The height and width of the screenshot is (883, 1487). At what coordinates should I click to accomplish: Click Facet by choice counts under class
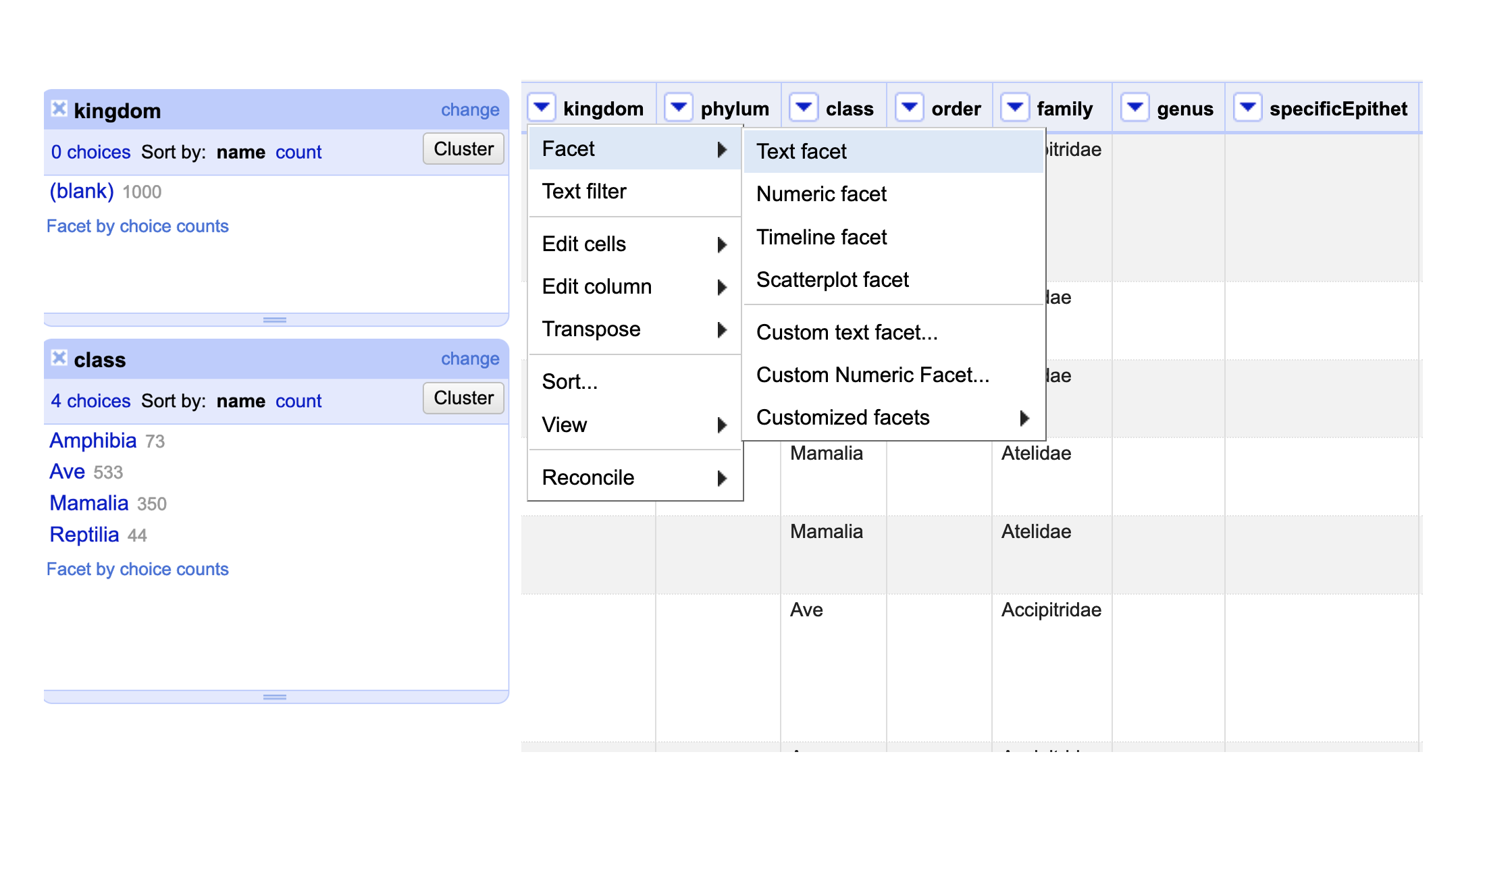tap(138, 569)
